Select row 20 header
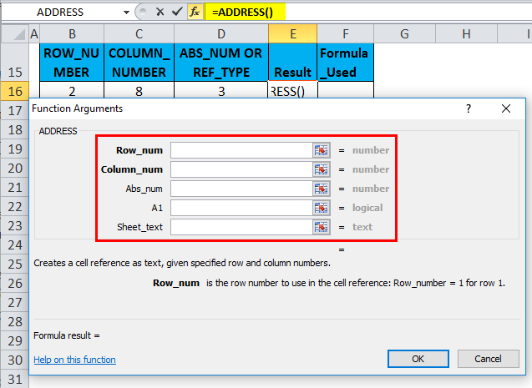The image size is (532, 388). (15, 168)
